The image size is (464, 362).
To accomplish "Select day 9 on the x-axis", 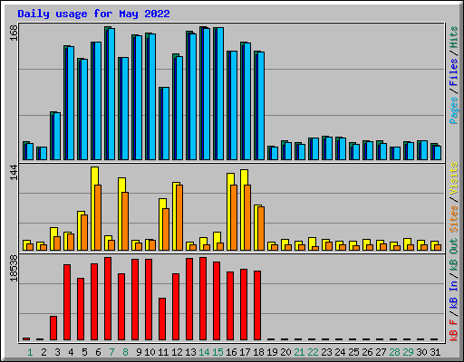I will tap(139, 352).
